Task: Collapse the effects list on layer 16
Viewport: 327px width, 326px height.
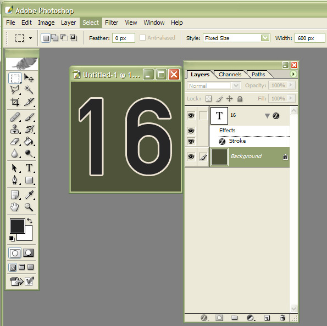Action: 267,116
